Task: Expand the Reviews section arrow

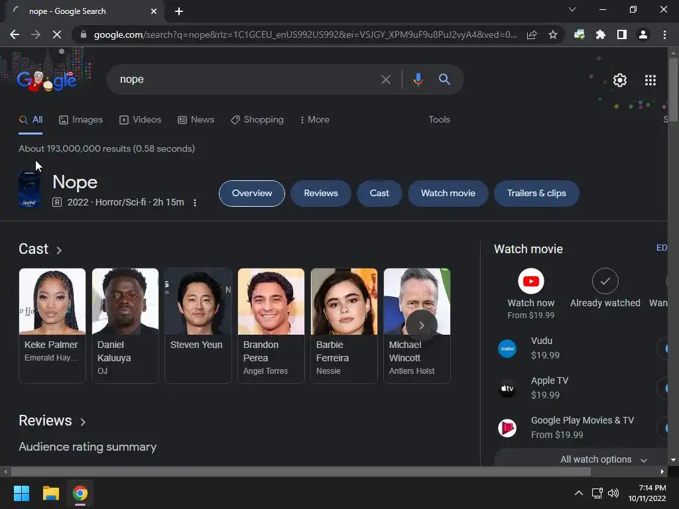Action: [x=83, y=422]
